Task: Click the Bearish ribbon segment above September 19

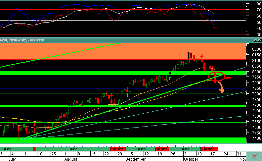Action: (162, 149)
